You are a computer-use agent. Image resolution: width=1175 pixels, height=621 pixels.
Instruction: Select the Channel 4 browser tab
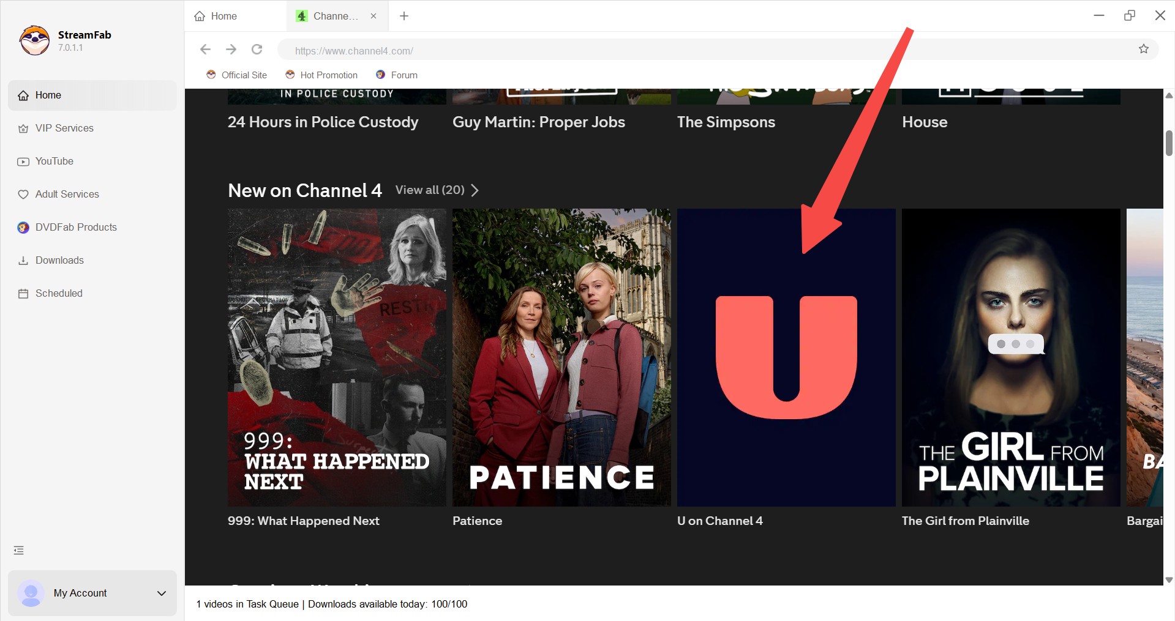click(331, 16)
